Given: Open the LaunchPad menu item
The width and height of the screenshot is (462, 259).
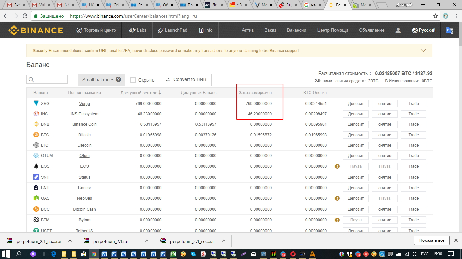Looking at the screenshot, I should [x=172, y=30].
